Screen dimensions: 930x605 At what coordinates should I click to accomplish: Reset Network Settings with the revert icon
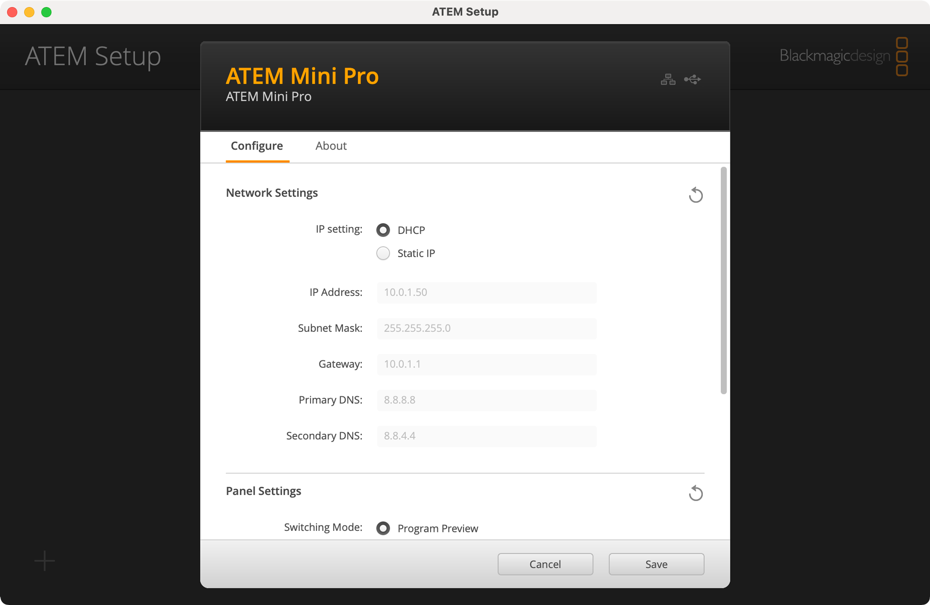[696, 195]
